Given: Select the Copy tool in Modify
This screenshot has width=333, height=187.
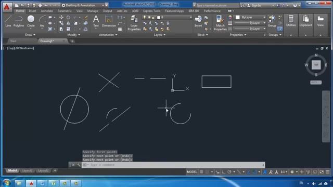Looking at the screenshot, I should 61,23.
